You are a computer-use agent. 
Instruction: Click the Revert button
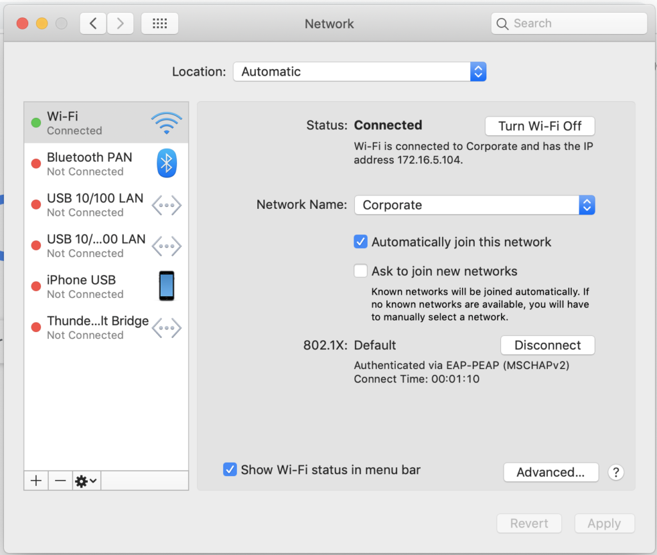click(x=529, y=523)
